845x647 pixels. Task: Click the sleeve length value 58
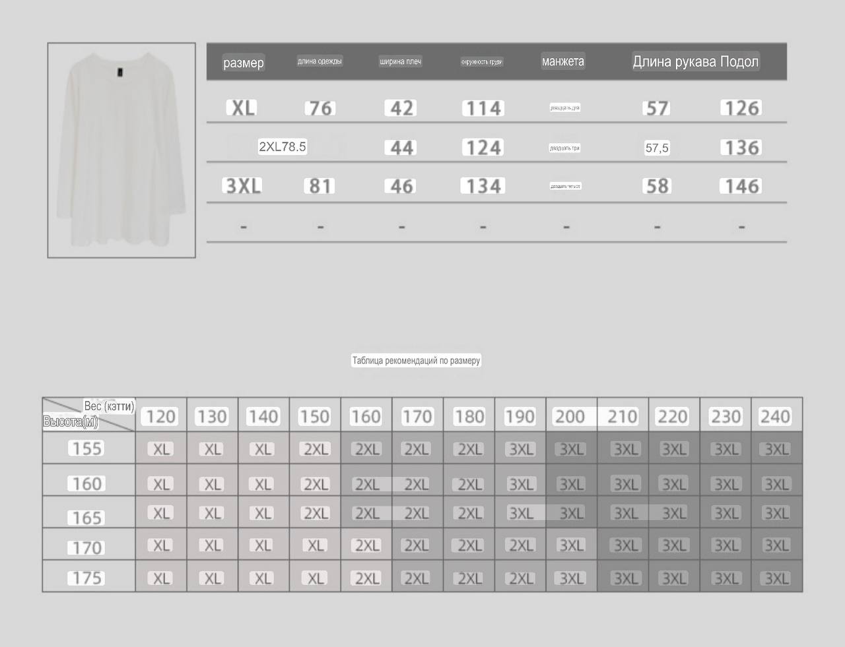pyautogui.click(x=657, y=186)
